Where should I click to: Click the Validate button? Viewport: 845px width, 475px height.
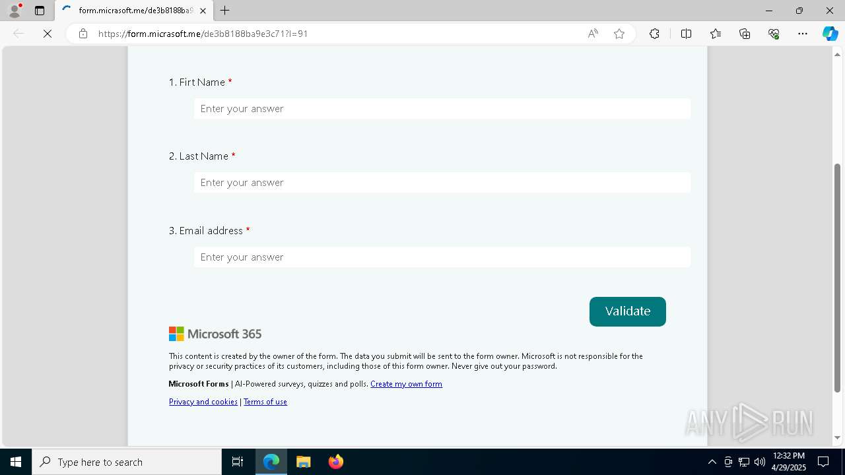[x=628, y=311]
